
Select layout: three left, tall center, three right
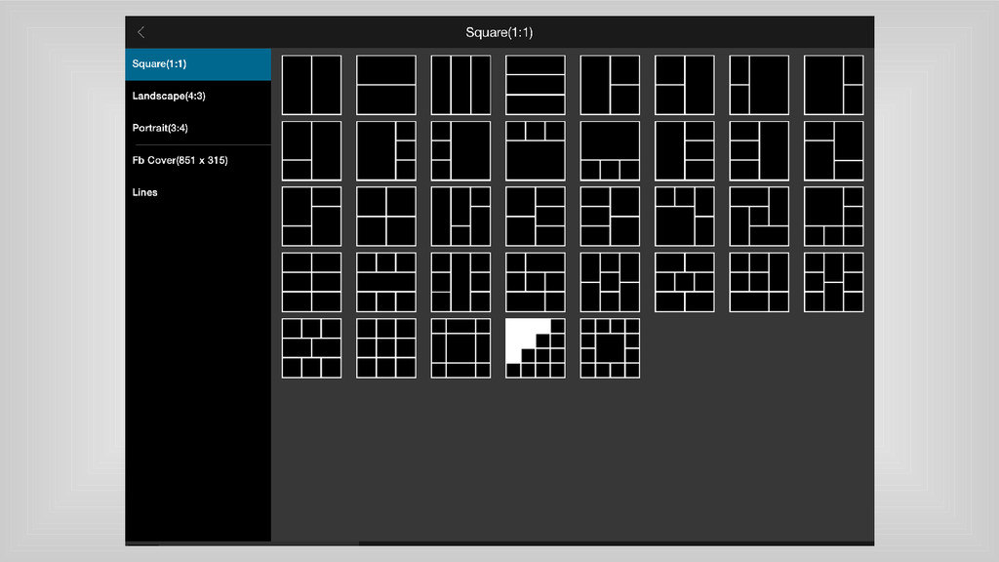pyautogui.click(x=460, y=282)
